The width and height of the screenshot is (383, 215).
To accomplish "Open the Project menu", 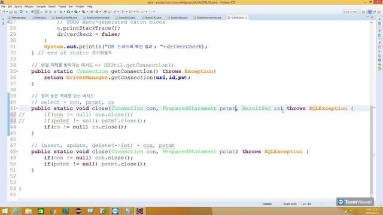I will pos(62,7).
